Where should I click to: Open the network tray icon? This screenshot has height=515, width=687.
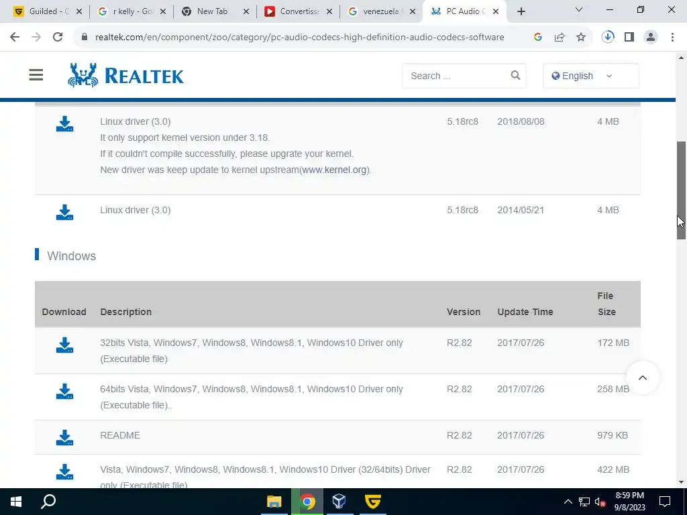tap(584, 502)
